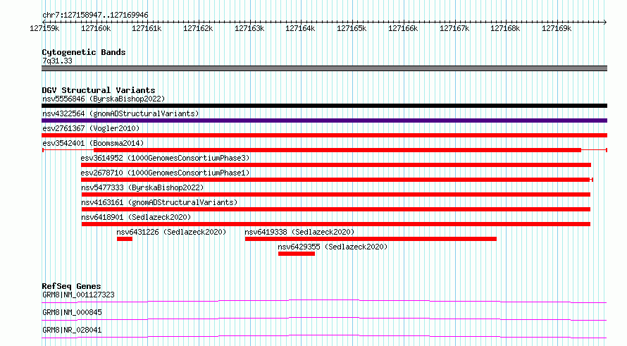This screenshot has width=627, height=346.
Task: Click the 7q31.33 cytogenetic band bar
Action: 324,68
